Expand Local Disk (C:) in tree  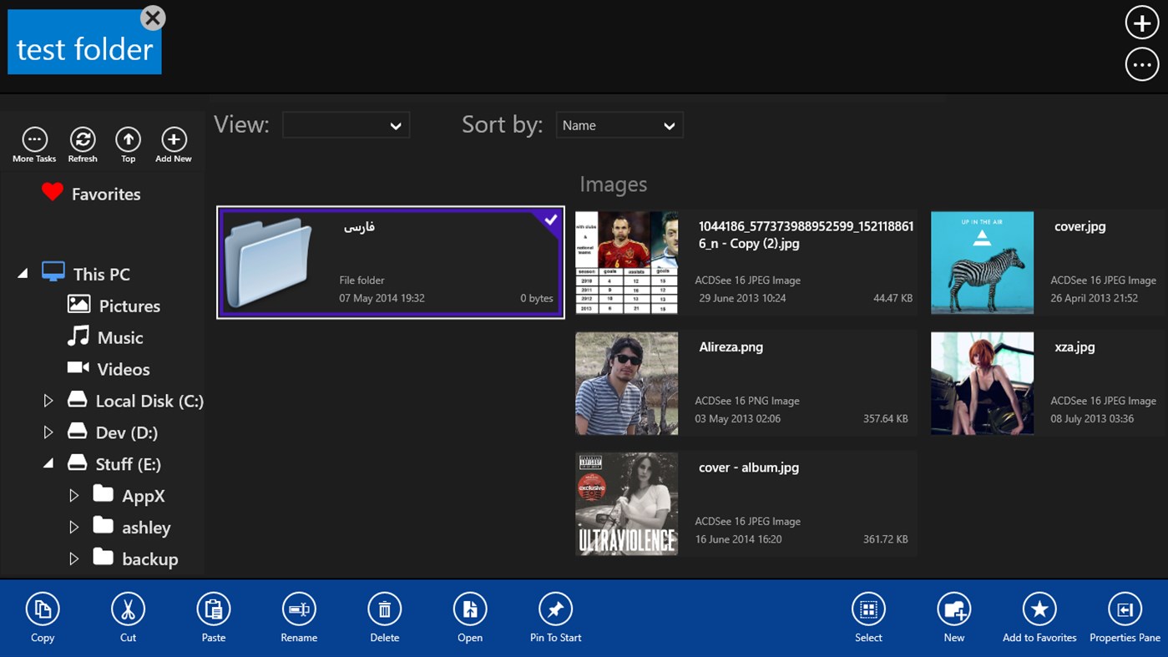pos(49,400)
